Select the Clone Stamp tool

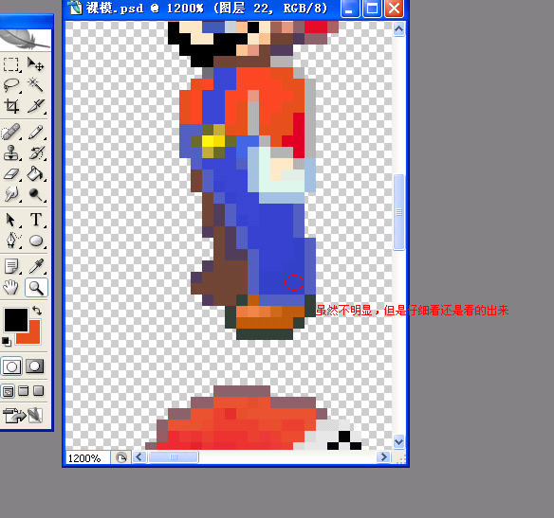coord(11,153)
